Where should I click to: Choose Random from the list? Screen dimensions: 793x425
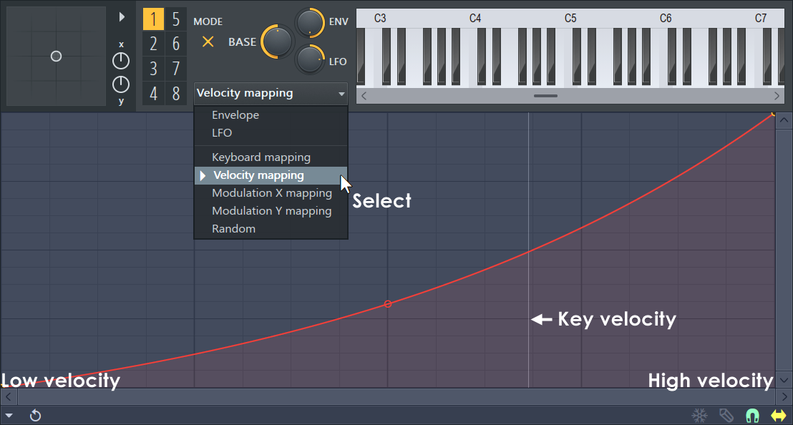pyautogui.click(x=271, y=228)
